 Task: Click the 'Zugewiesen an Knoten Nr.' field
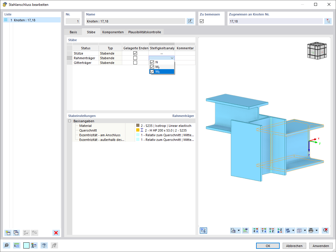click(276, 21)
